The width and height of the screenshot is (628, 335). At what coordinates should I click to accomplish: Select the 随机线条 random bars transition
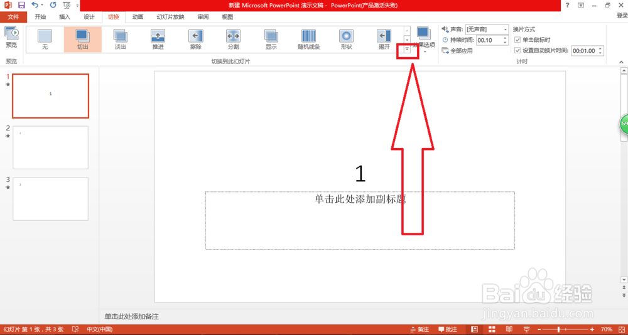[309, 40]
